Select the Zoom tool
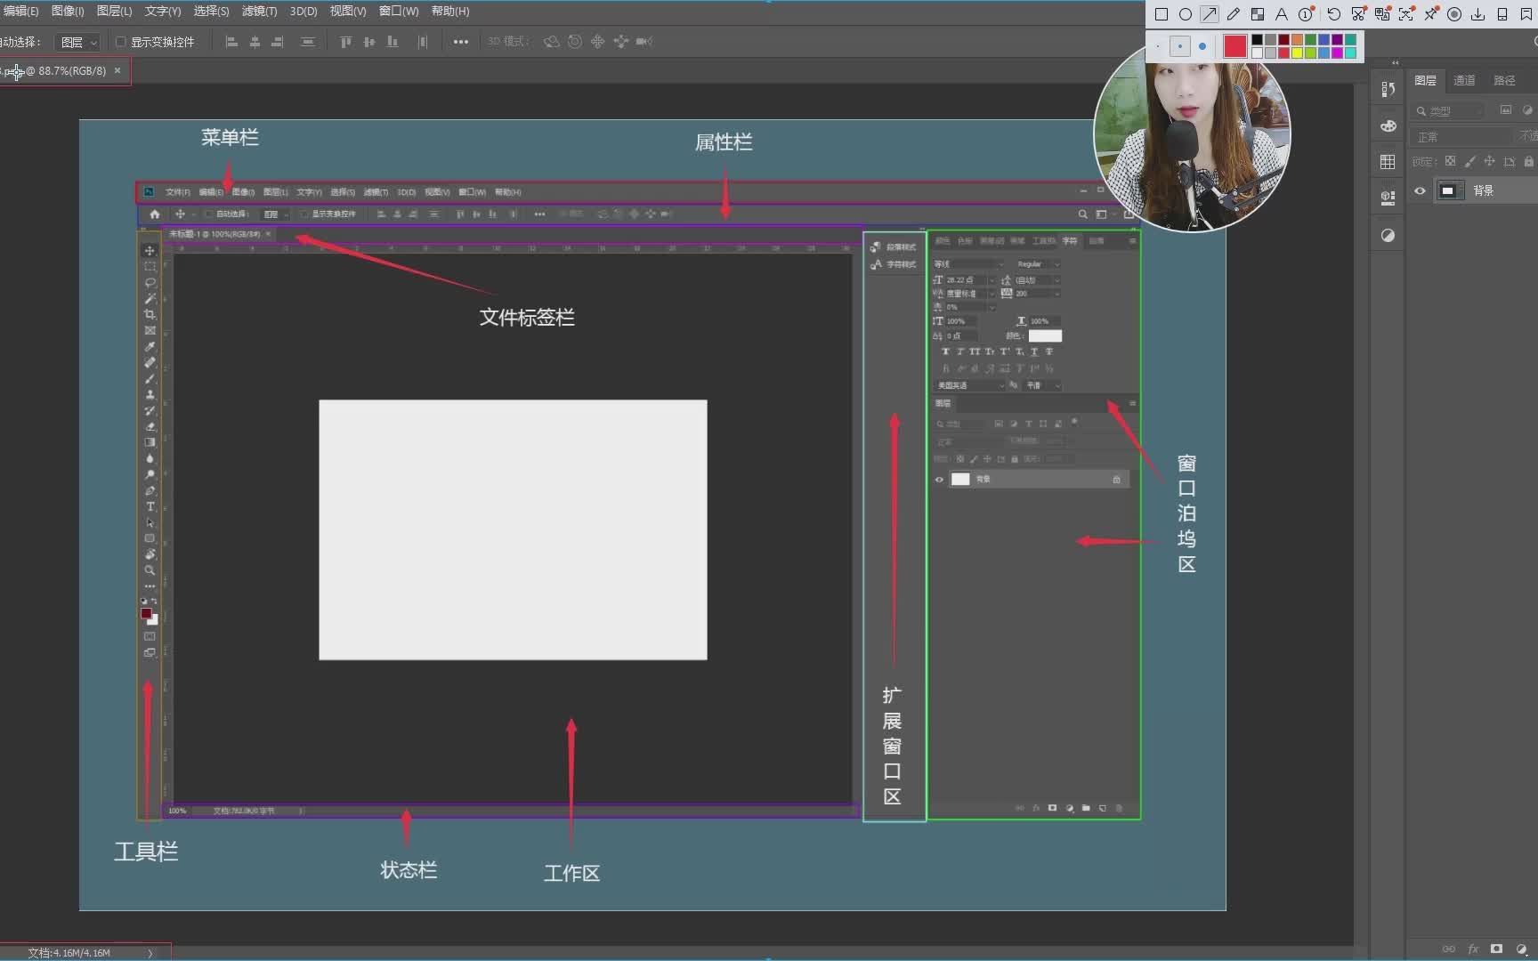The height and width of the screenshot is (961, 1538). point(150,569)
